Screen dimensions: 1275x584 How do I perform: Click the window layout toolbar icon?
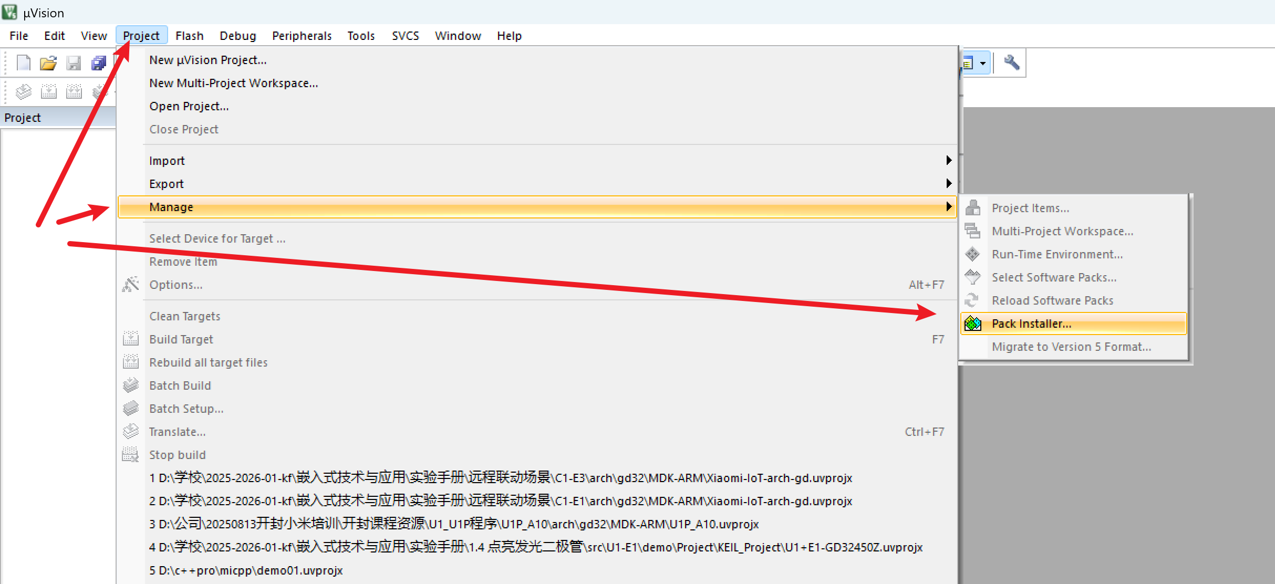click(x=968, y=63)
